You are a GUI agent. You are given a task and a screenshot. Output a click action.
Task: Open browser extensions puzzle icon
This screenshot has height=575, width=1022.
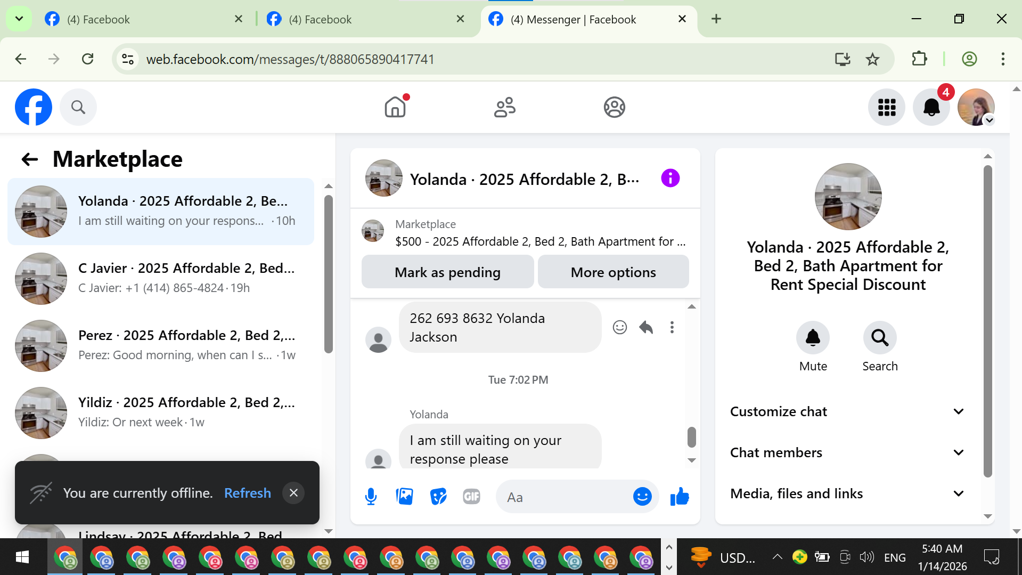point(920,59)
